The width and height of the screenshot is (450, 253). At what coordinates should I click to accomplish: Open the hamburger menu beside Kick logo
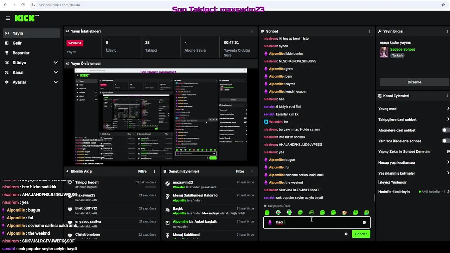click(x=8, y=18)
